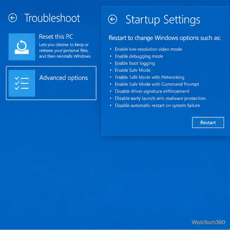This screenshot has width=230, height=230.
Task: Click 'Enable debugging mode' list item
Action: point(139,56)
